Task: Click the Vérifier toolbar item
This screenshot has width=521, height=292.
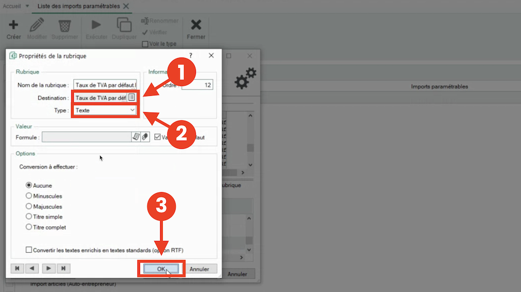Action: [155, 32]
